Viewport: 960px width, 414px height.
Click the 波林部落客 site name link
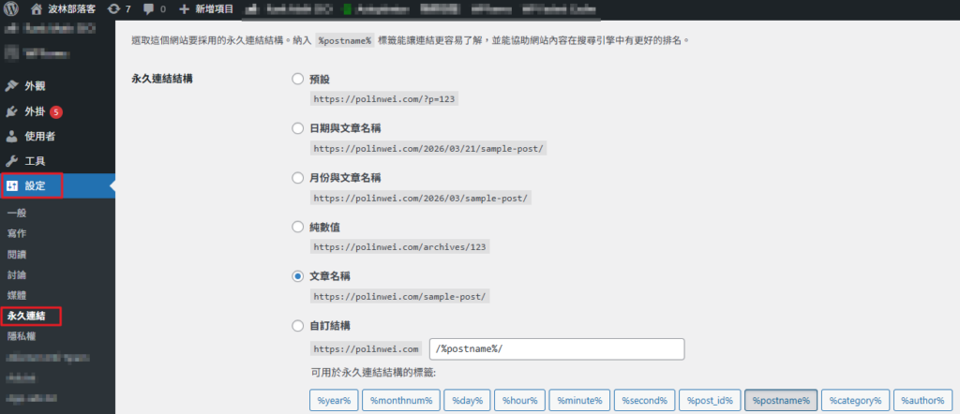pyautogui.click(x=71, y=9)
